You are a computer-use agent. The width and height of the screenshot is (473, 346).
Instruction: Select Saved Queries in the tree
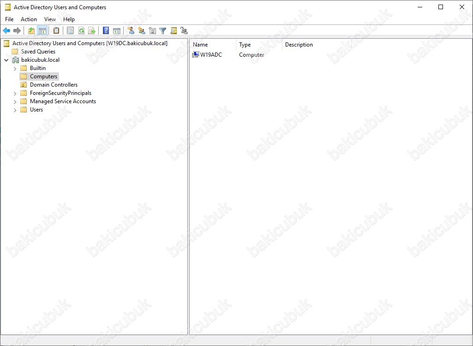[x=38, y=52]
